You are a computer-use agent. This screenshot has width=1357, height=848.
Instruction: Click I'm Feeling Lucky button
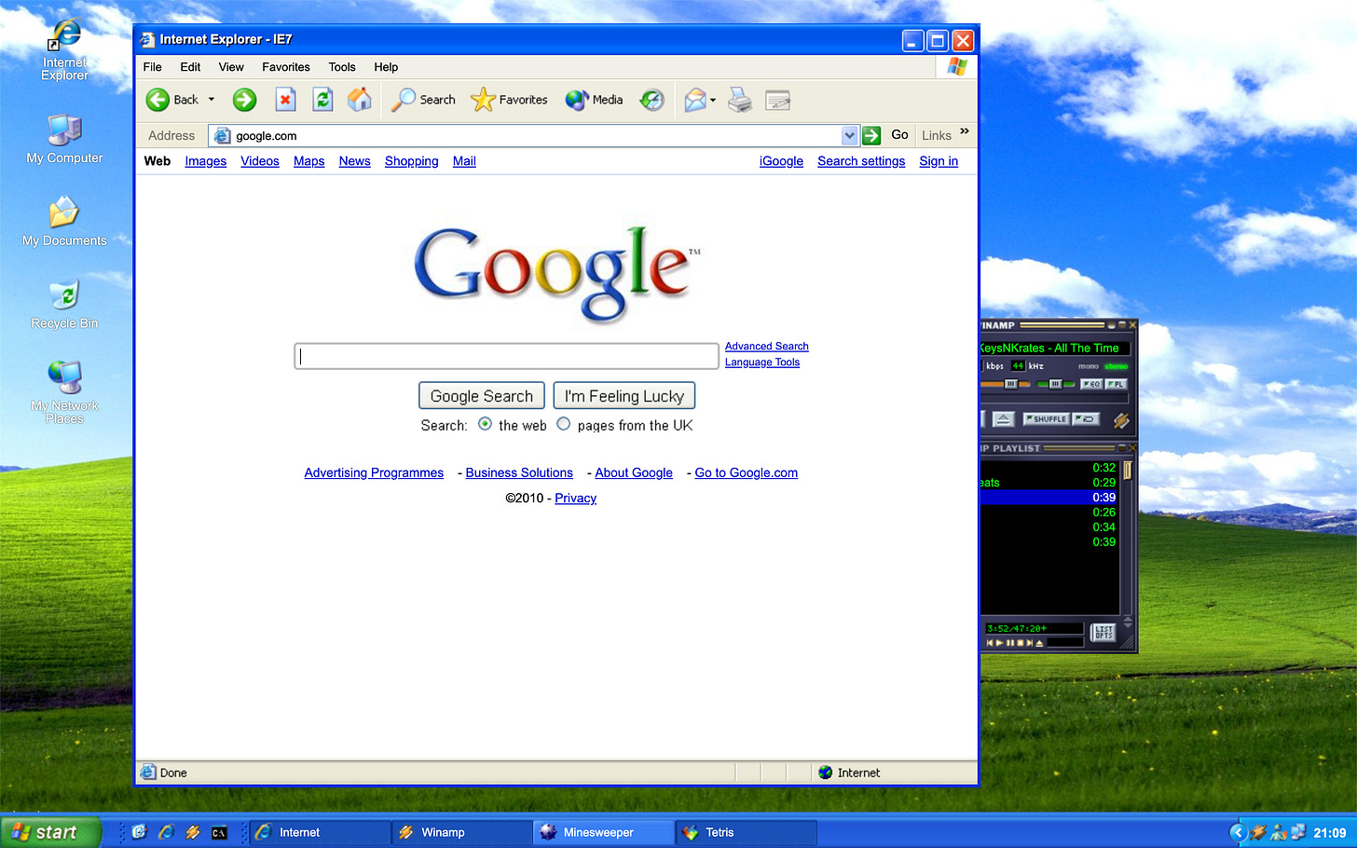tap(624, 396)
